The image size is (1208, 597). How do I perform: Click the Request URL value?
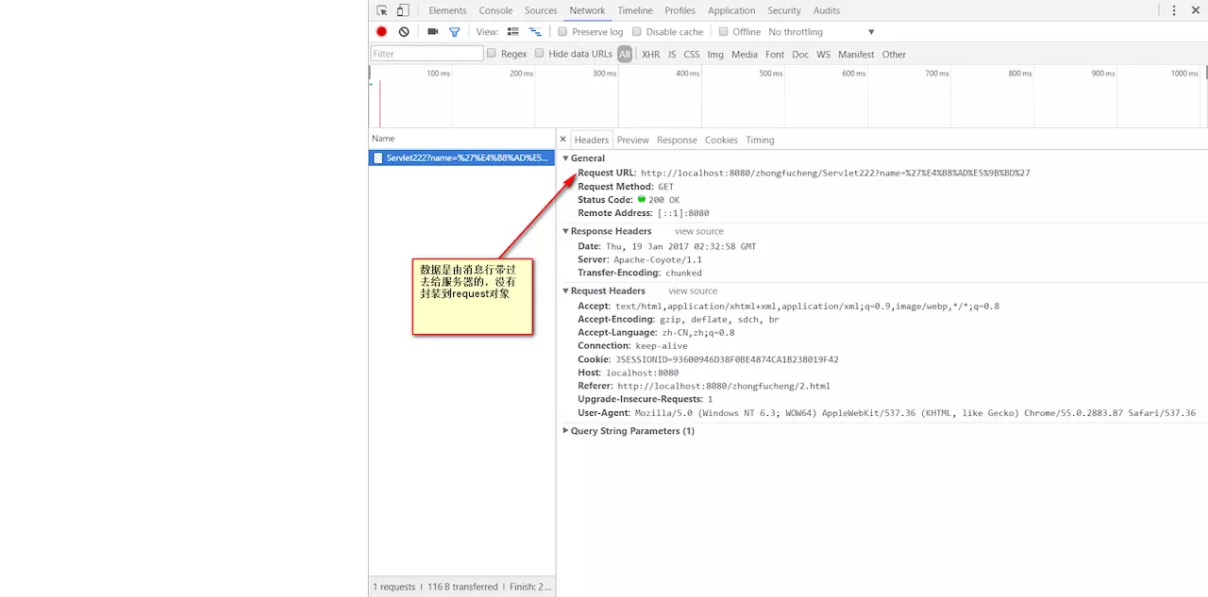pos(835,174)
